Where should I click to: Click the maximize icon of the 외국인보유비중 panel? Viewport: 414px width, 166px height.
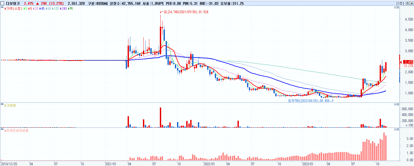pyautogui.click(x=395, y=130)
